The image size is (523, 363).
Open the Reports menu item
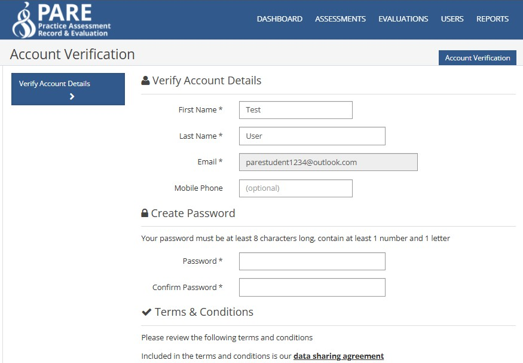point(493,19)
